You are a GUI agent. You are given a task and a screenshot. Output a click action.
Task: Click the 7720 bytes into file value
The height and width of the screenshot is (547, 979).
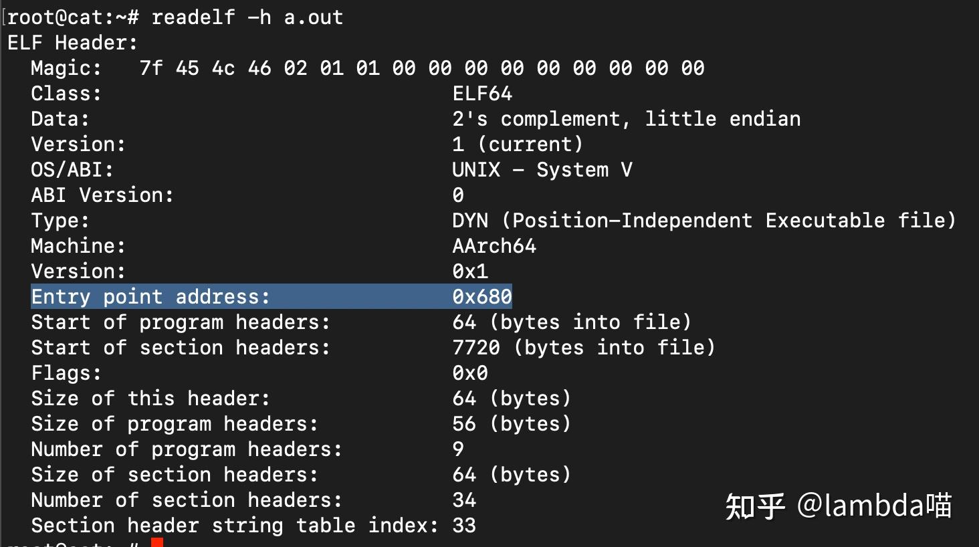coord(583,348)
